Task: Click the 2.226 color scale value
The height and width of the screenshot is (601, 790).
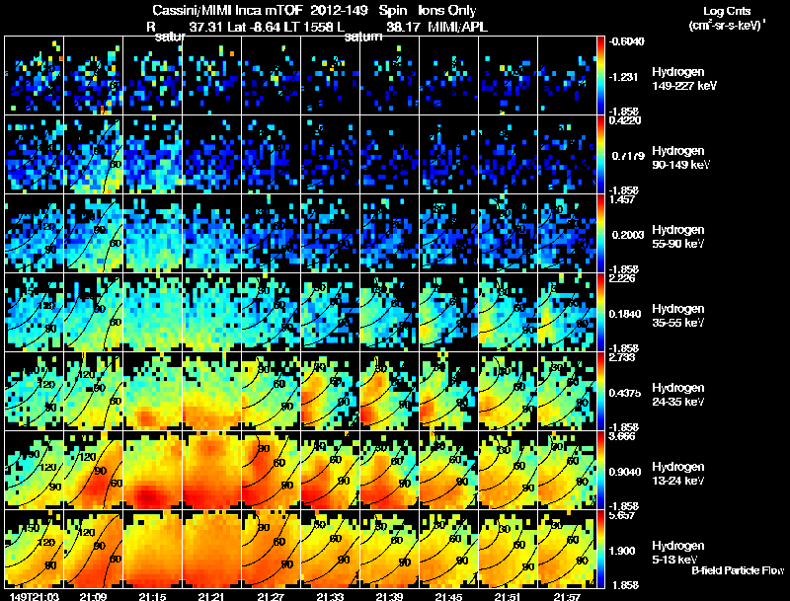Action: click(622, 278)
